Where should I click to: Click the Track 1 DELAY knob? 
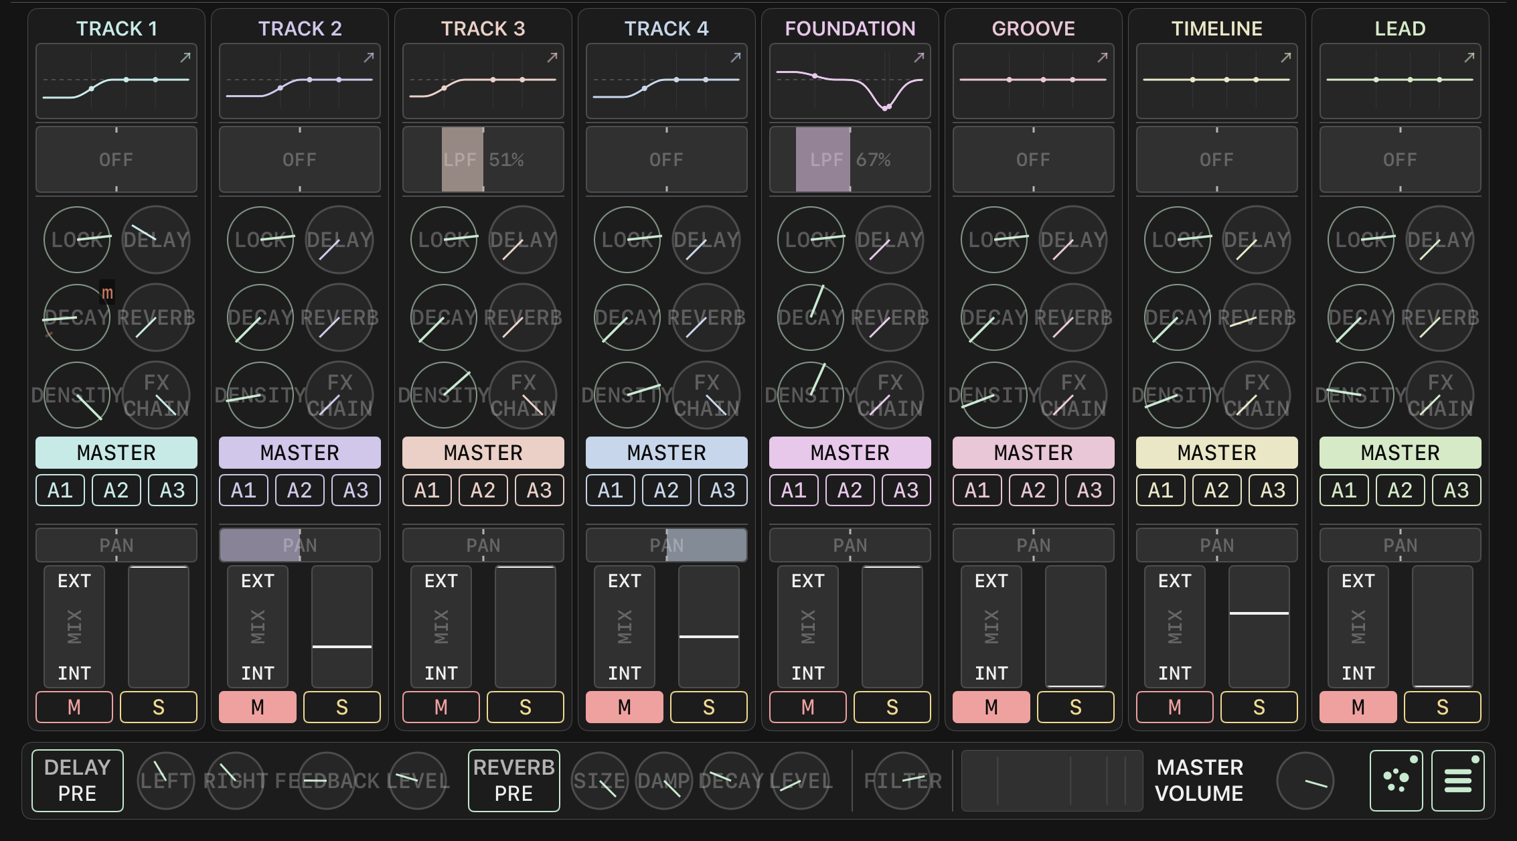156,240
